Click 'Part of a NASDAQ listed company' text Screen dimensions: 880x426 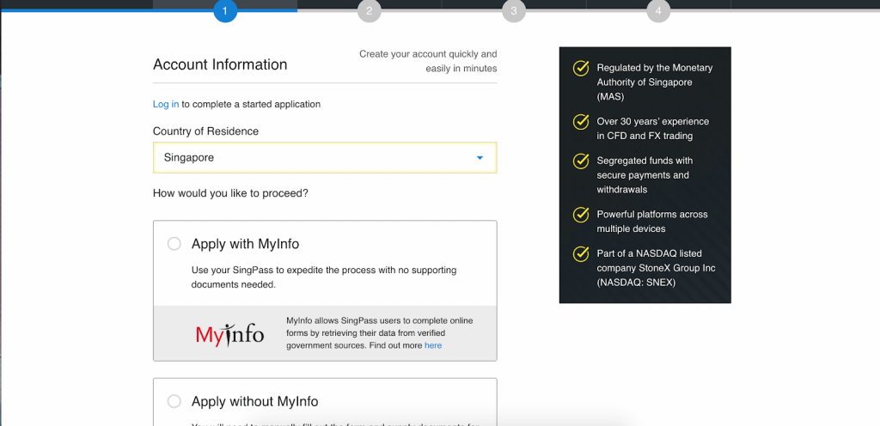tap(657, 269)
